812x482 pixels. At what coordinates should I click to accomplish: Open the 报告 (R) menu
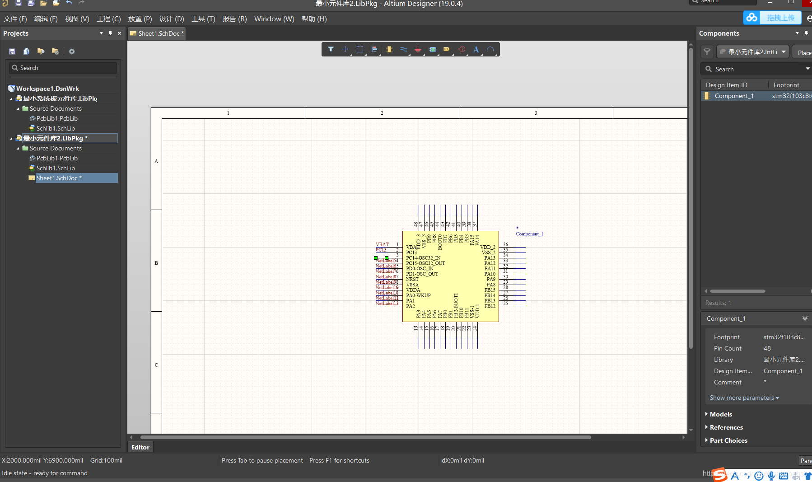235,19
